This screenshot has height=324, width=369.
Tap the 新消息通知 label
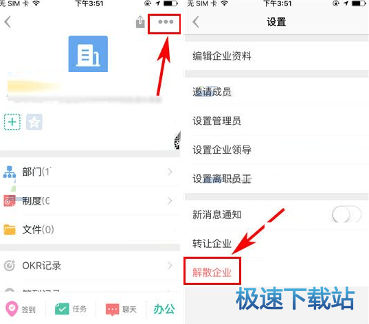point(216,214)
